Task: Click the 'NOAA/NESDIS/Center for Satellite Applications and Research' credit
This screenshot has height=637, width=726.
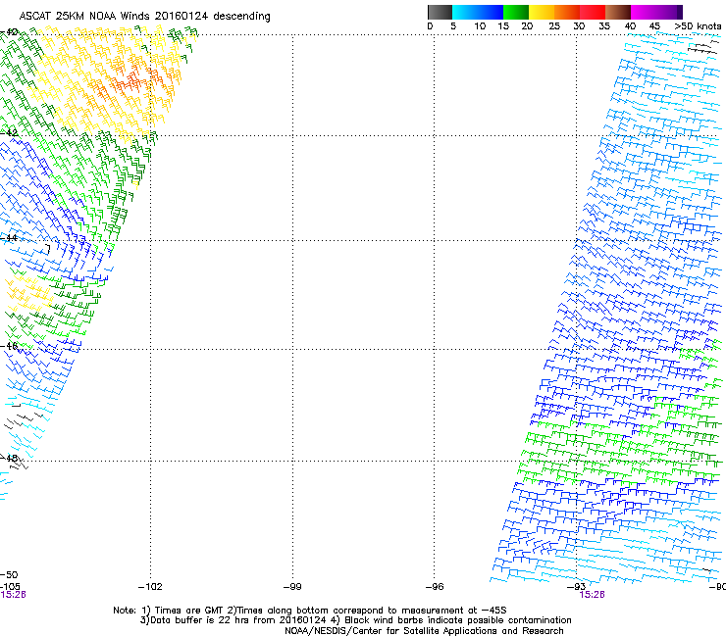Action: pyautogui.click(x=424, y=631)
